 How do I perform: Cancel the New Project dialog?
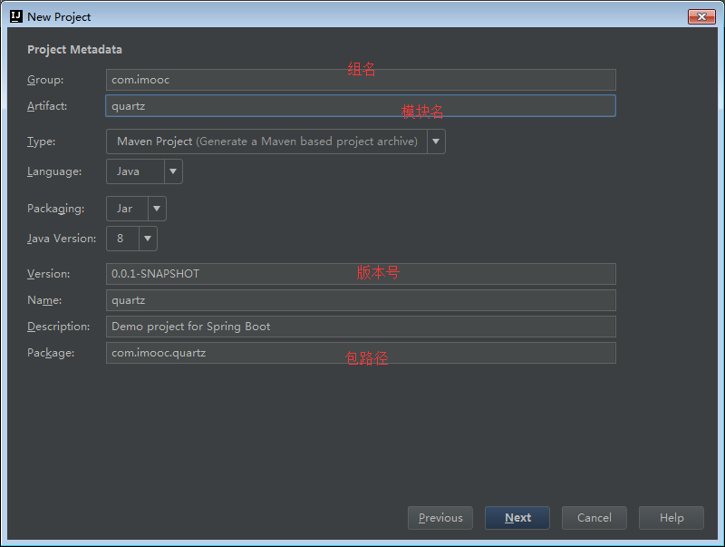coord(594,517)
